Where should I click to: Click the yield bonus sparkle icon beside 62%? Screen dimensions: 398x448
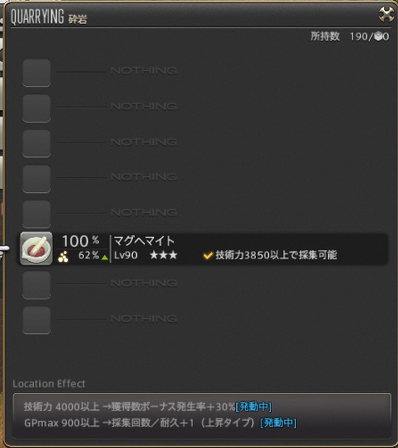tap(63, 256)
